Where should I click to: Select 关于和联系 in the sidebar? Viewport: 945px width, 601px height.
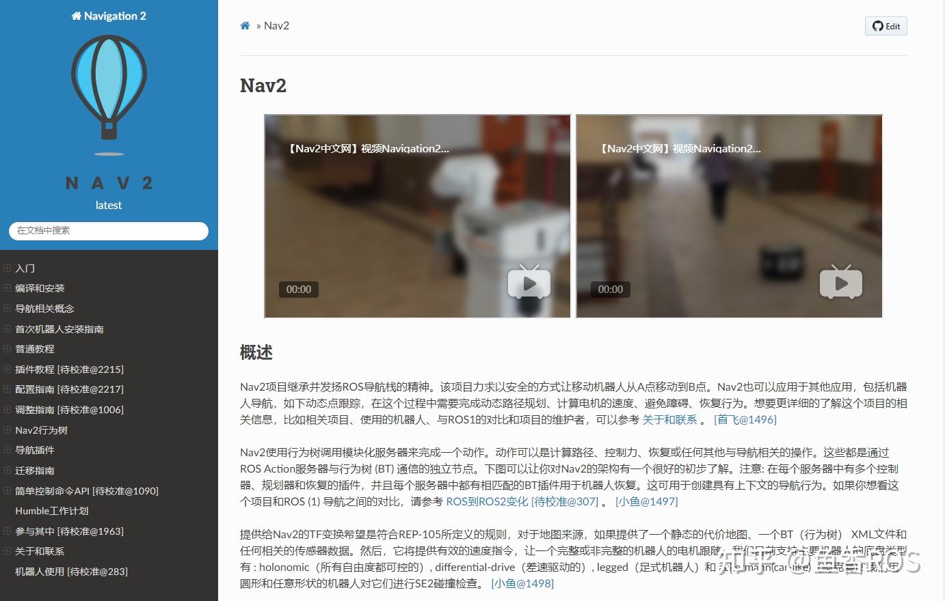(39, 551)
